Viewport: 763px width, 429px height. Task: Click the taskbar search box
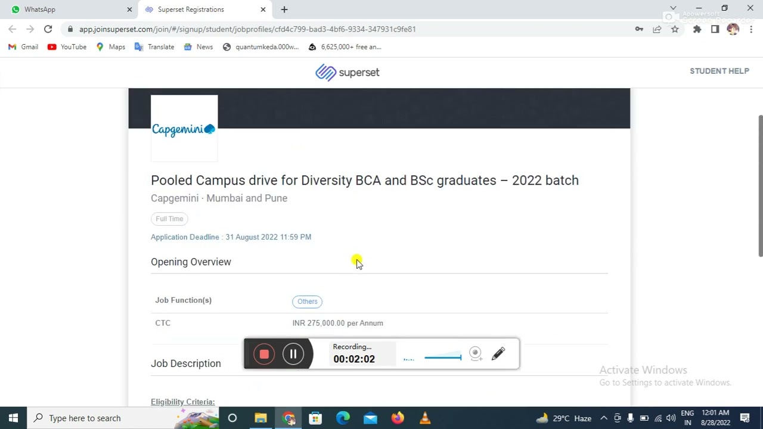point(123,418)
